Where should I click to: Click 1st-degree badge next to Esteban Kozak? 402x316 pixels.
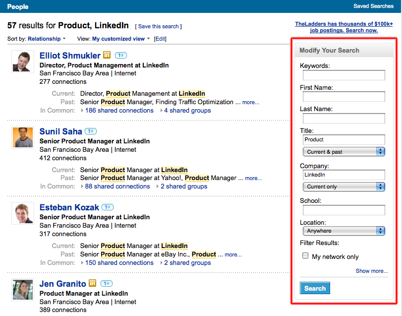pyautogui.click(x=108, y=207)
